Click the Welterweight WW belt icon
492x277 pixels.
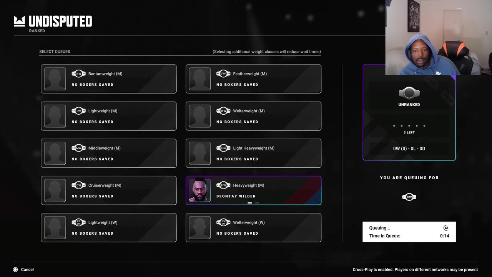coord(223,111)
